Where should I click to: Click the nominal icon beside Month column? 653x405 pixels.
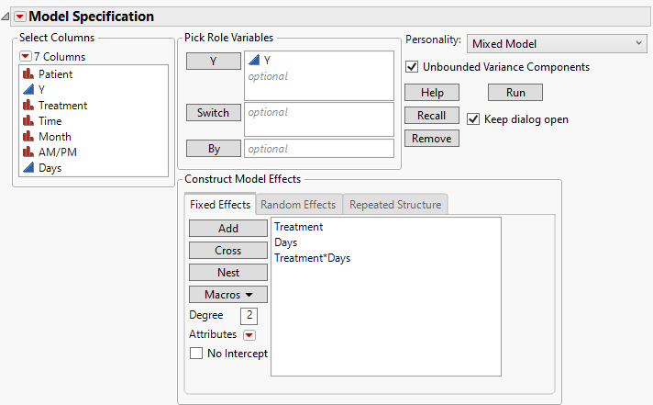click(28, 137)
